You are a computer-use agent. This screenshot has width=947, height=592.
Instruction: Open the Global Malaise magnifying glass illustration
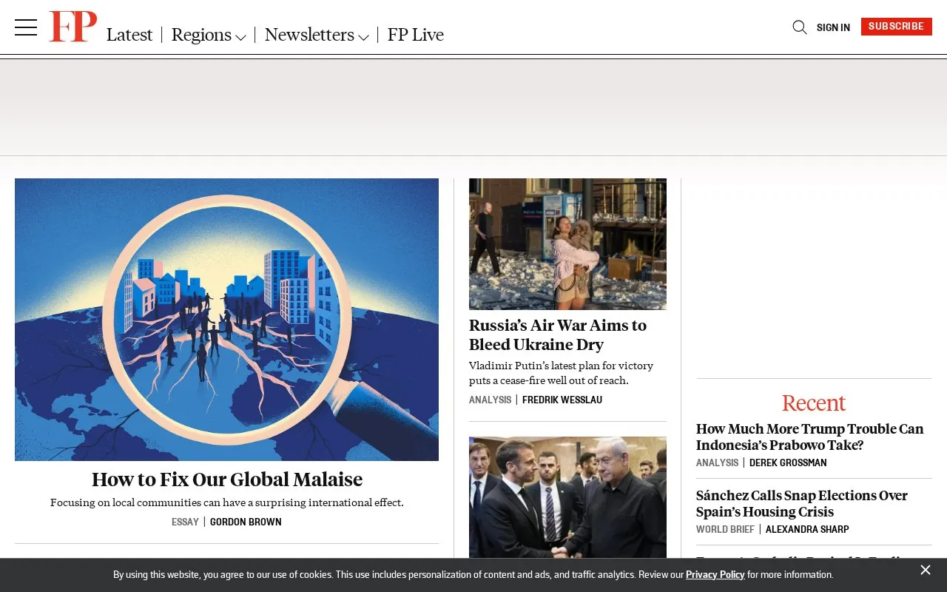(x=226, y=320)
